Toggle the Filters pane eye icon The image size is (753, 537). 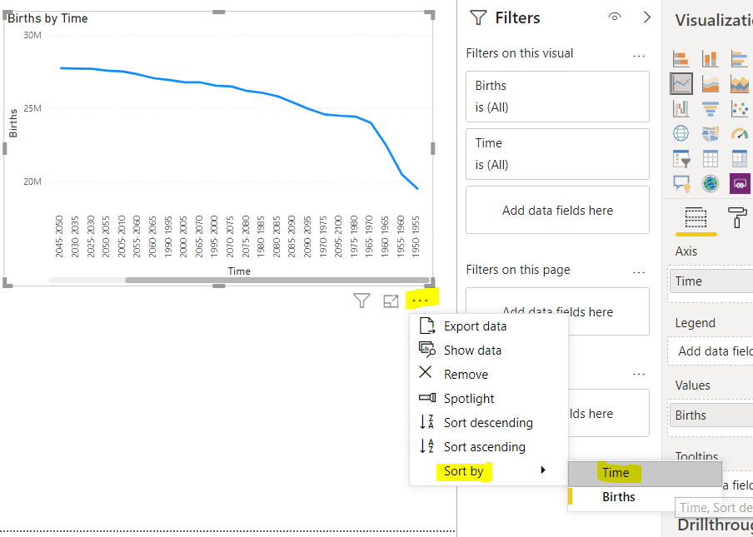(616, 17)
